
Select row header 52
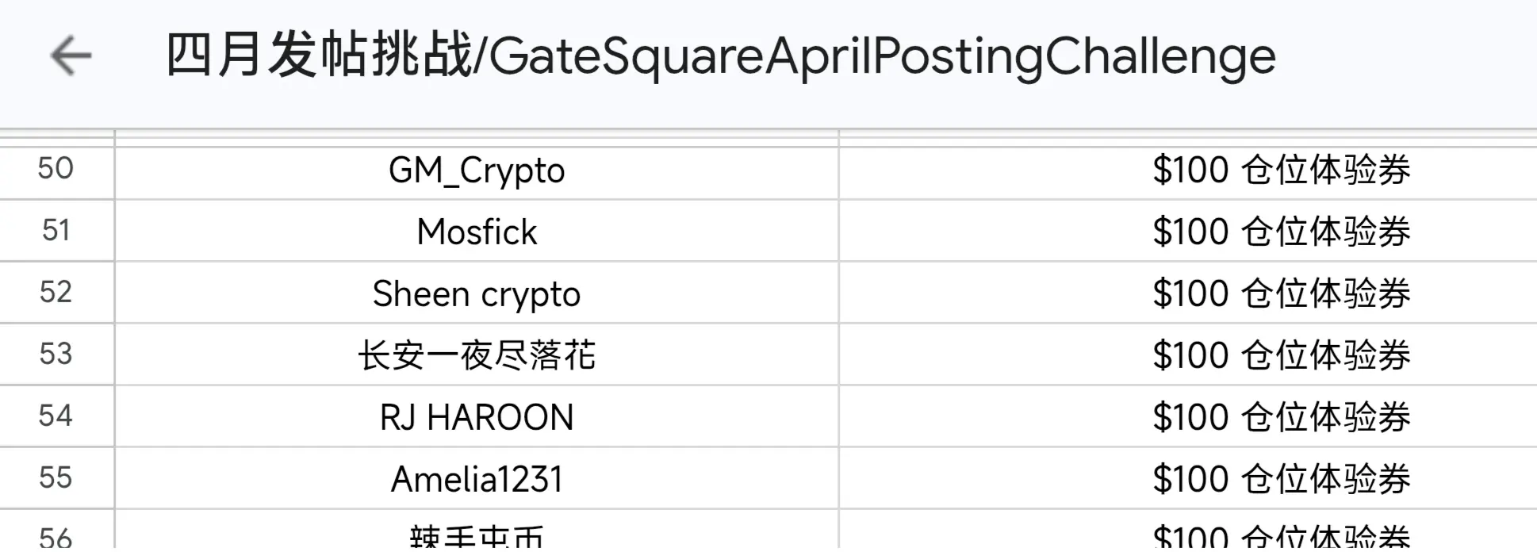tap(56, 293)
